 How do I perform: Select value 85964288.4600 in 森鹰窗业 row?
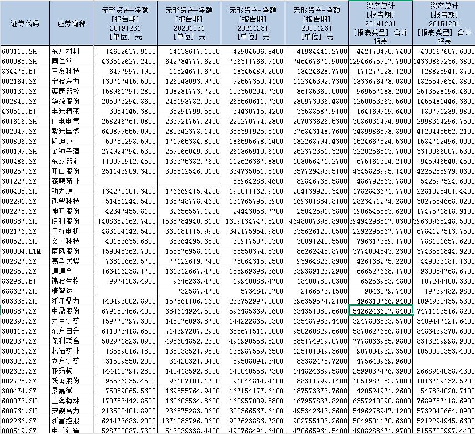point(253,181)
